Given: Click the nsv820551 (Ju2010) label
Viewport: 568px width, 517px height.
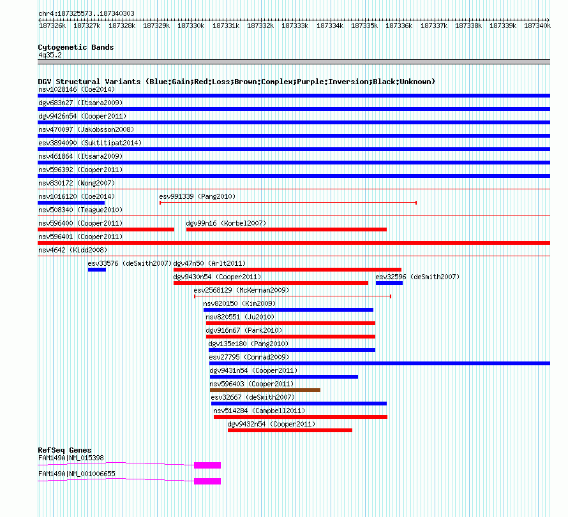Looking at the screenshot, I should click(x=240, y=317).
